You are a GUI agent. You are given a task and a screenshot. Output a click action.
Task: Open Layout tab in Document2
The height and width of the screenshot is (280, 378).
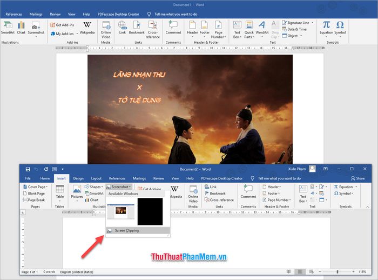(96, 178)
